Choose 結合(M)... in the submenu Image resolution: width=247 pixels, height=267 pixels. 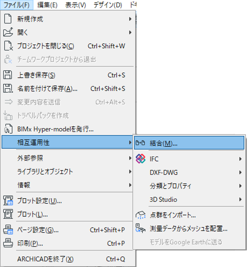tap(189, 143)
